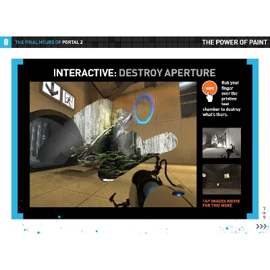Tap the page indicator '7 of 9'
The width and height of the screenshot is (270, 270).
264,213
